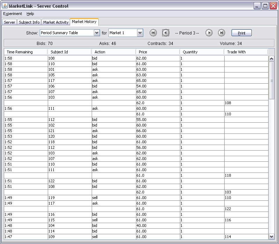The width and height of the screenshot is (279, 244).
Task: Click the 54.00 price cell
Action: click(x=158, y=86)
